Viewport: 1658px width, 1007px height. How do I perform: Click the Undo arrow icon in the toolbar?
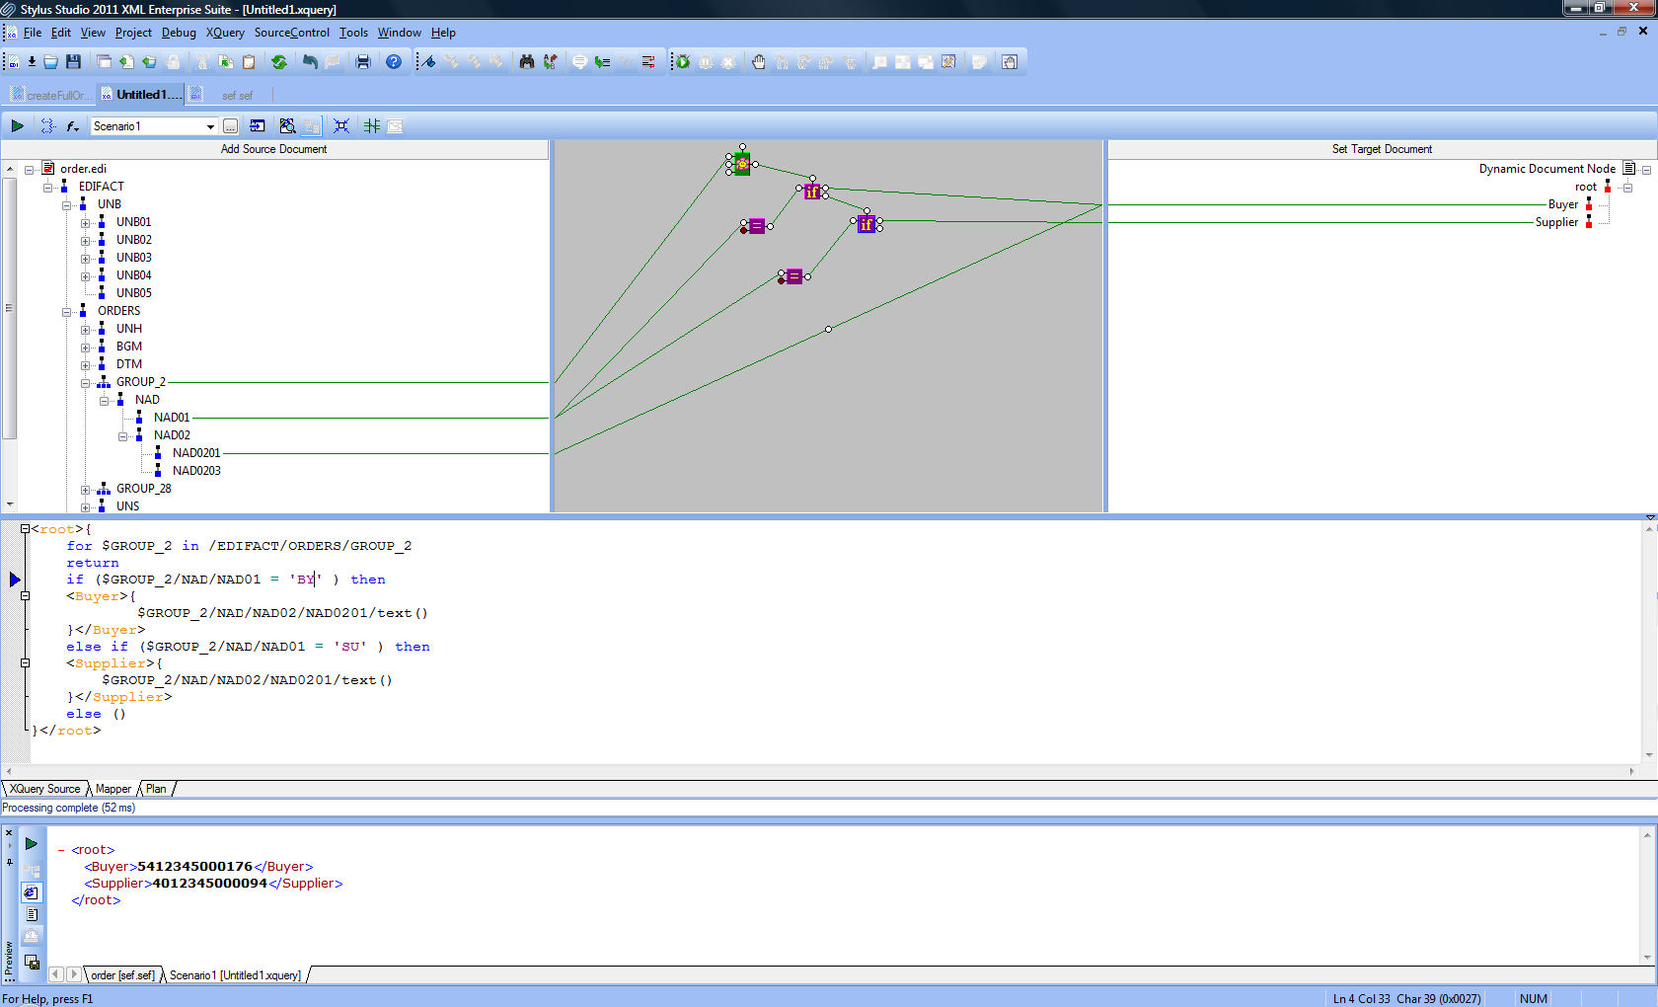pos(310,62)
